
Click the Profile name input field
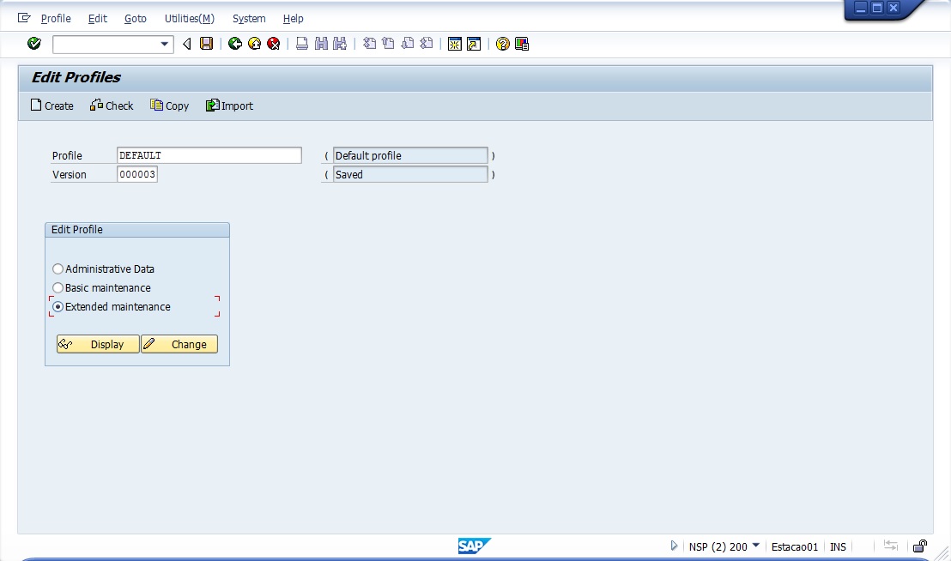[209, 155]
